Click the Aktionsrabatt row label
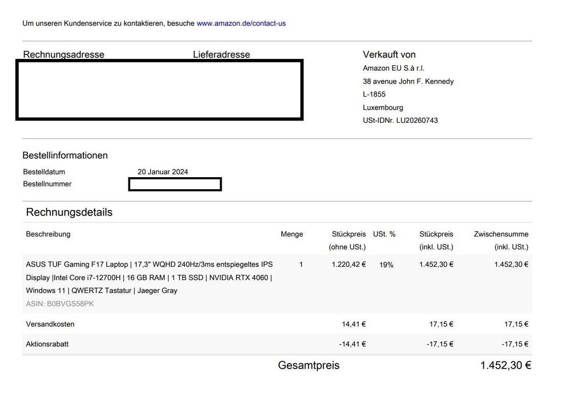The height and width of the screenshot is (400, 565). click(47, 344)
